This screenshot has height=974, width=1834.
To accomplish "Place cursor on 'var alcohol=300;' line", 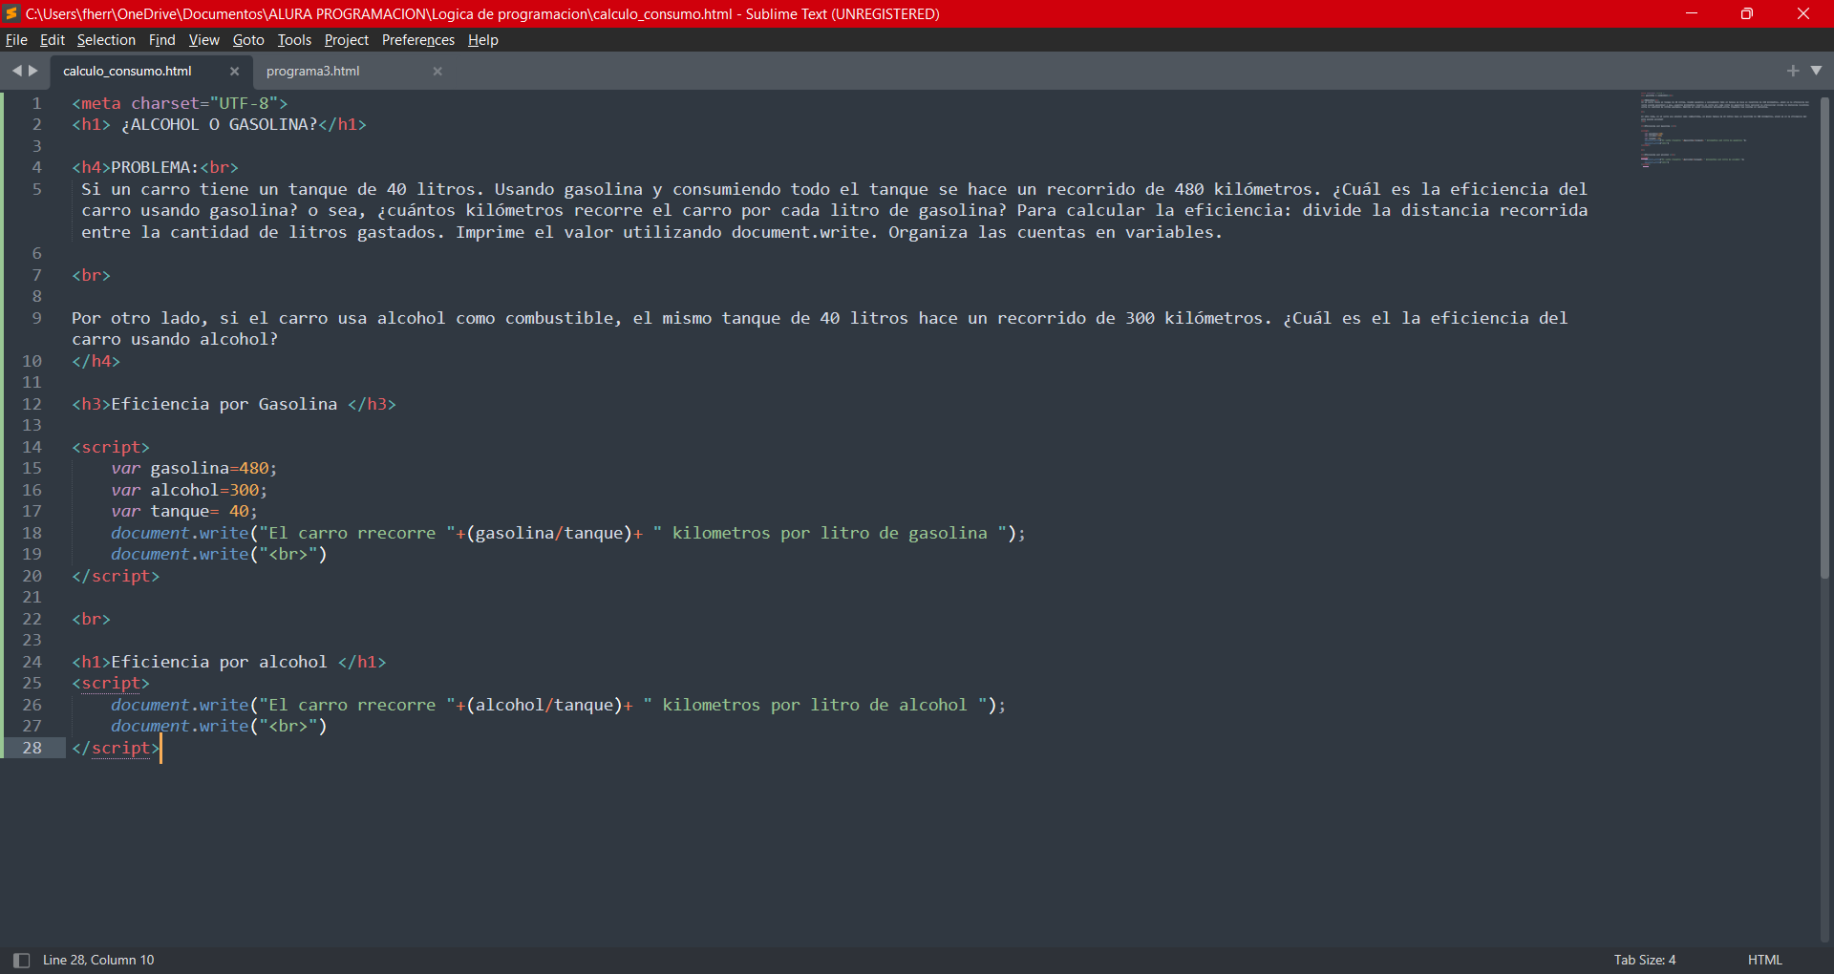I will coord(189,490).
